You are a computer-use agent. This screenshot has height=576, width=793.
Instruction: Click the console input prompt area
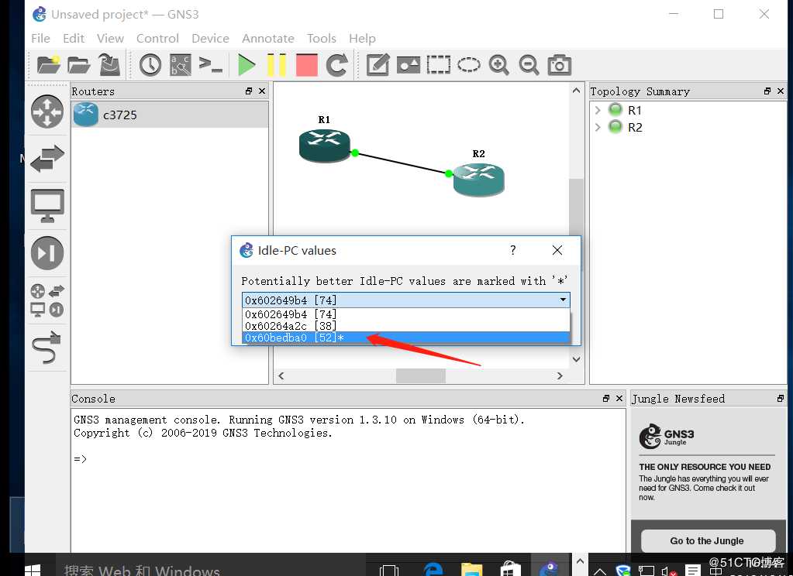click(348, 459)
